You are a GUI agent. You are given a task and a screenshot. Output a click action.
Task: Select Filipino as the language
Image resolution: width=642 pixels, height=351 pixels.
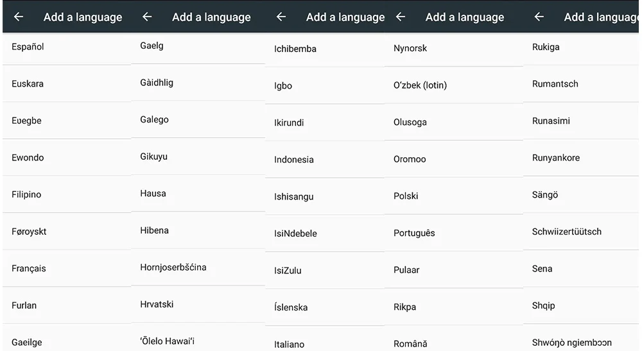coord(26,194)
